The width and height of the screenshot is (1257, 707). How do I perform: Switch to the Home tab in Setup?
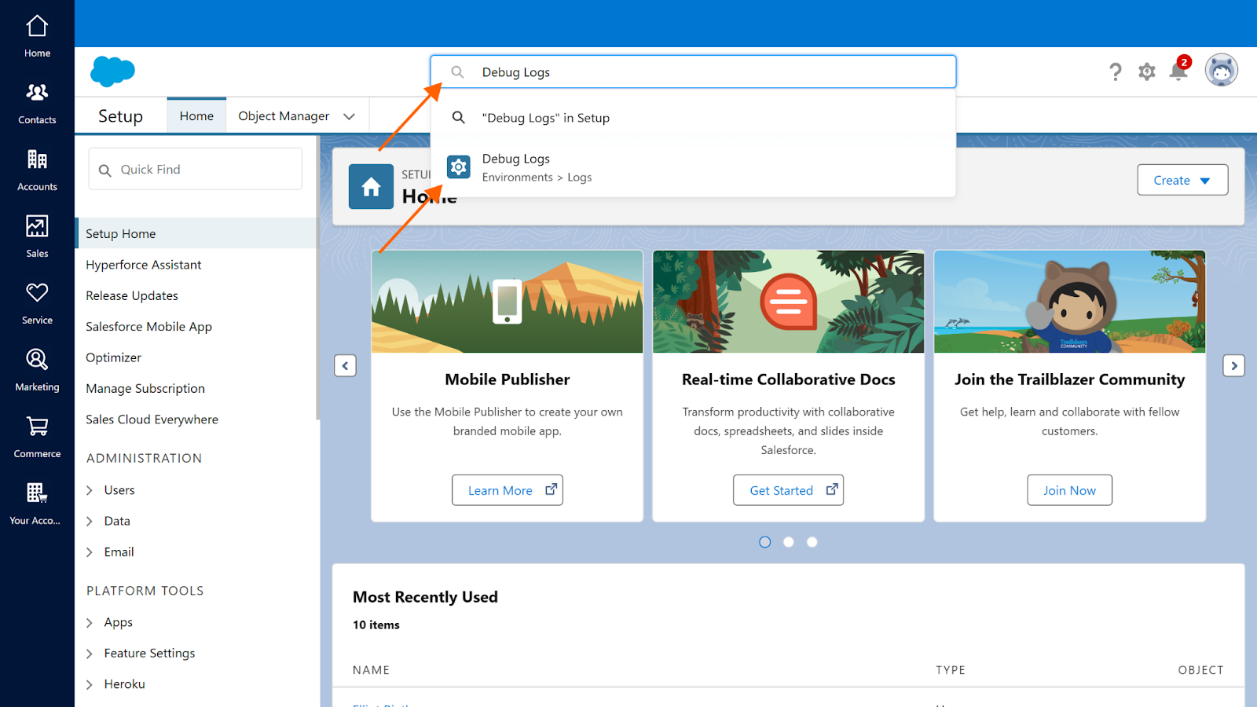[196, 116]
